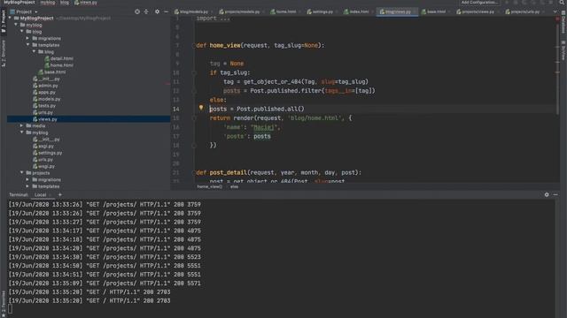Click the terminal input cursor line

(x=10, y=309)
